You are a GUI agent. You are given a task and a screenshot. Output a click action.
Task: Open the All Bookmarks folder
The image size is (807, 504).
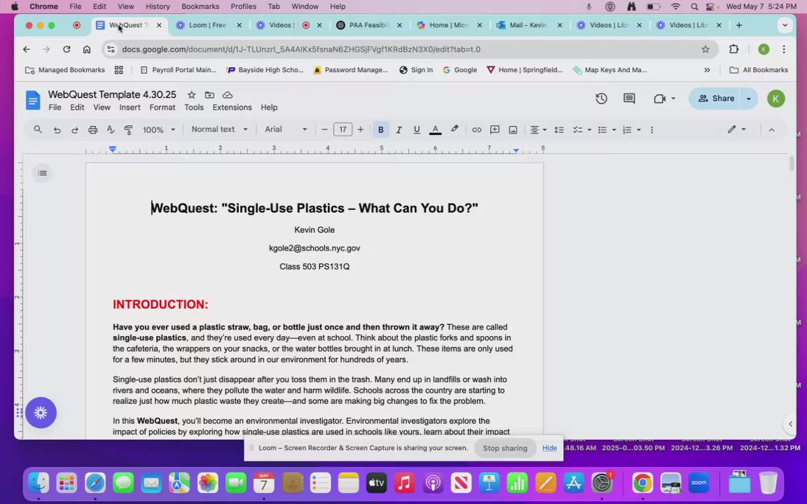click(x=759, y=70)
